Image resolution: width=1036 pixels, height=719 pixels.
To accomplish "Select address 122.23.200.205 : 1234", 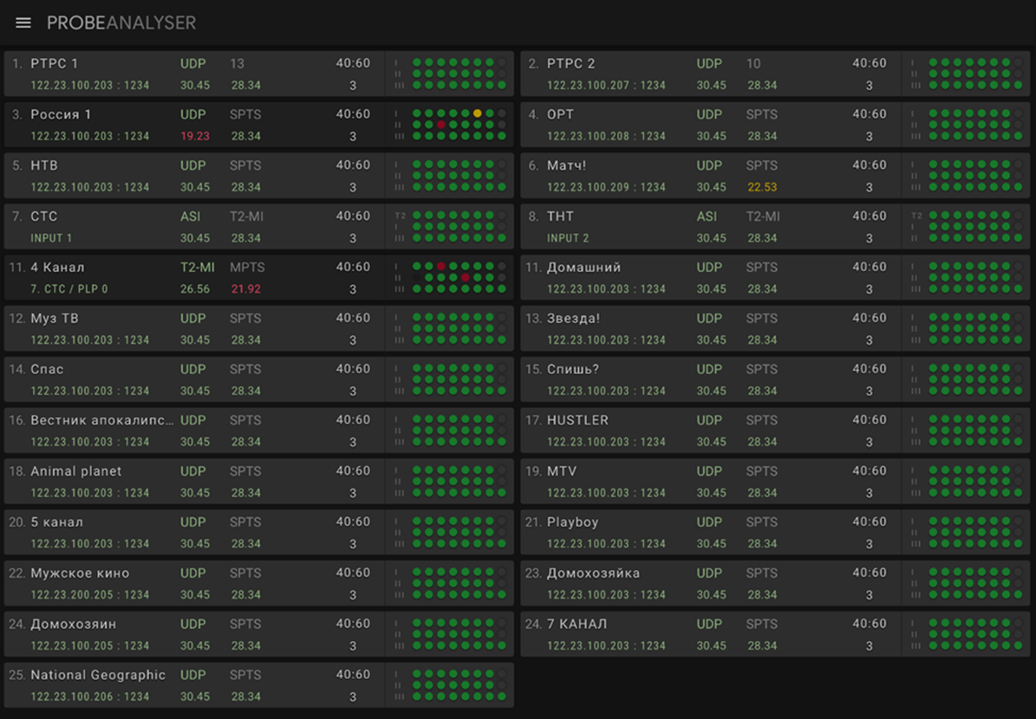I will pos(90,595).
